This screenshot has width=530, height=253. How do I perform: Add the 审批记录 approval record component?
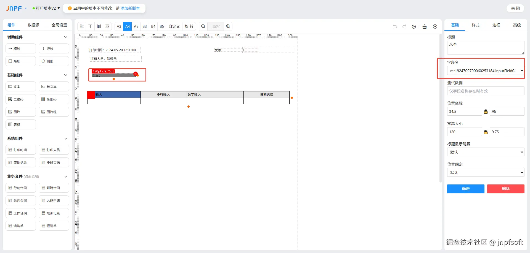[x=21, y=162]
